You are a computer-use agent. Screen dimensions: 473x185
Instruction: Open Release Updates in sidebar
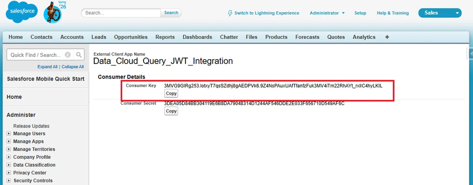click(x=32, y=126)
